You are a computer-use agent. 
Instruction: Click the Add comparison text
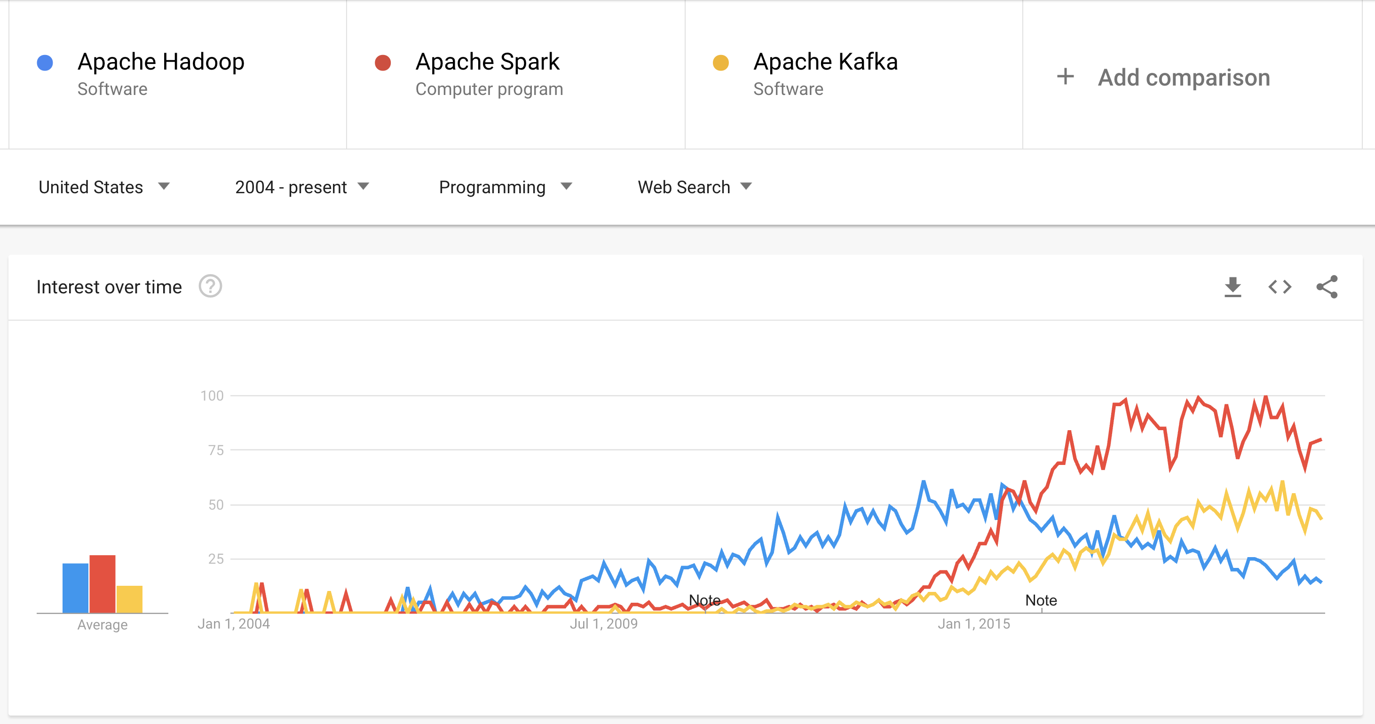pos(1184,78)
